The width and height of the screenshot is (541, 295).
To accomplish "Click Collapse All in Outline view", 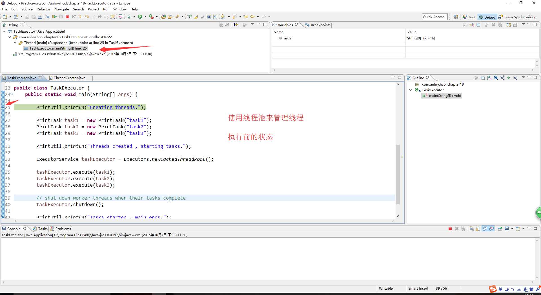I will [483, 78].
